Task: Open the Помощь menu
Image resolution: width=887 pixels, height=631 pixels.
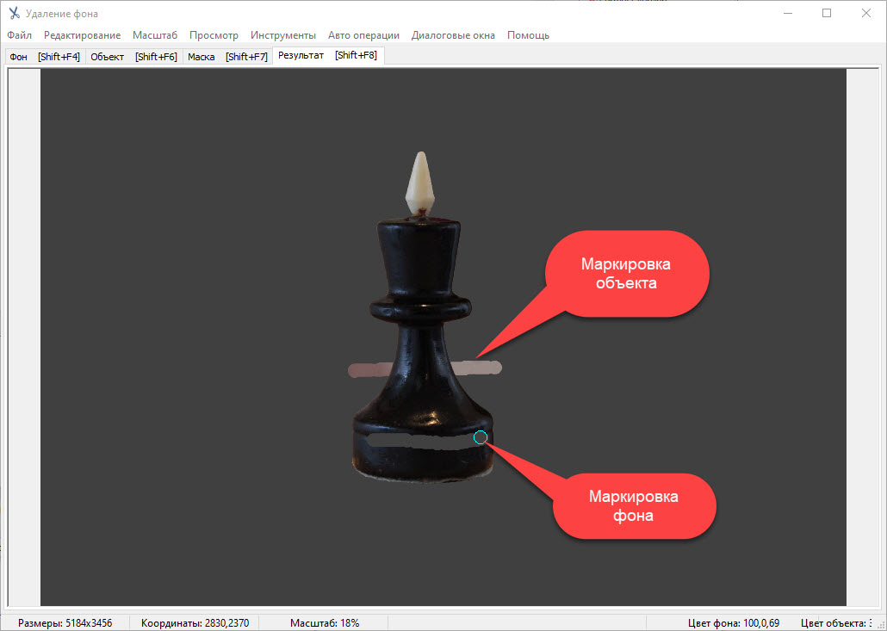Action: (528, 35)
